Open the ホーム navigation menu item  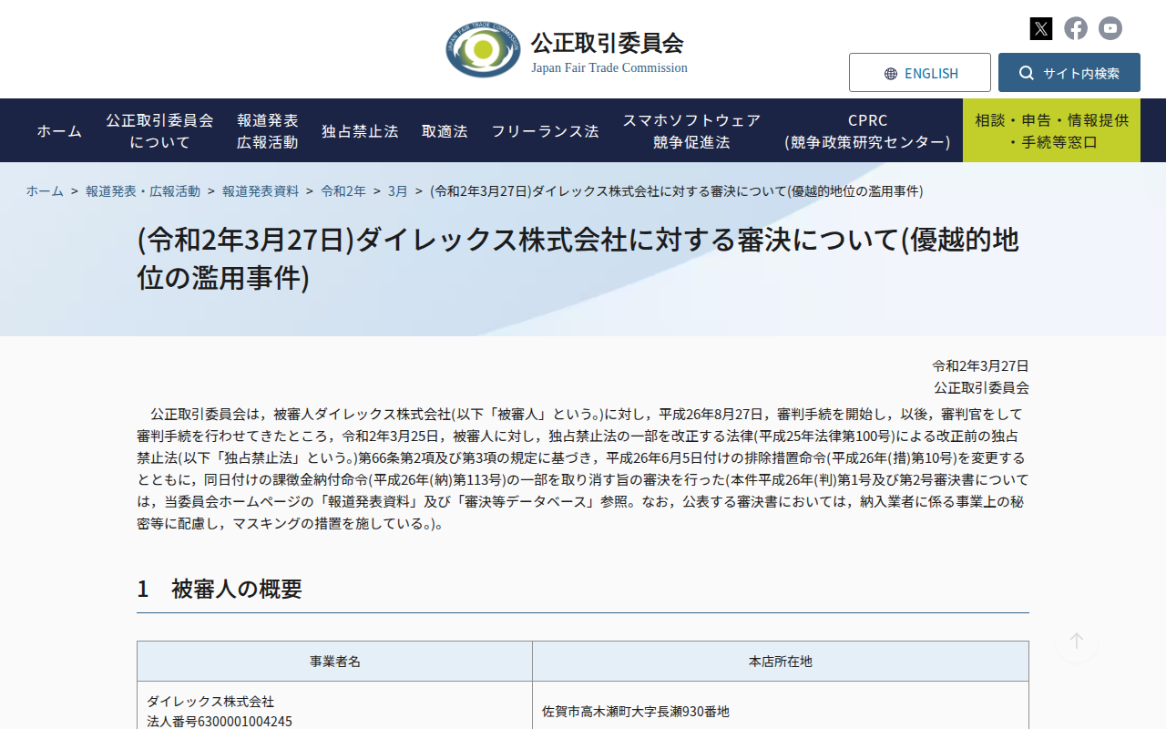59,131
